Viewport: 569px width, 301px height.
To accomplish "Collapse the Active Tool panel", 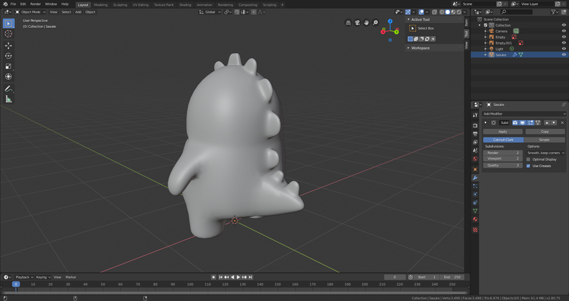I will coord(408,20).
